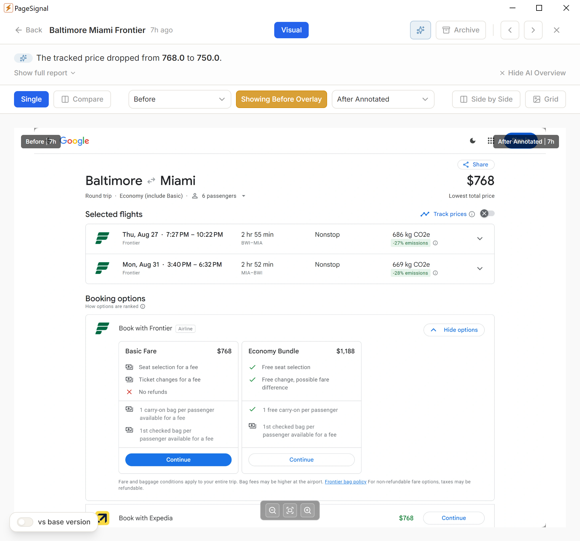Screen dimensions: 580x541
Task: Click the -27% emissions badge
Action: pyautogui.click(x=410, y=243)
